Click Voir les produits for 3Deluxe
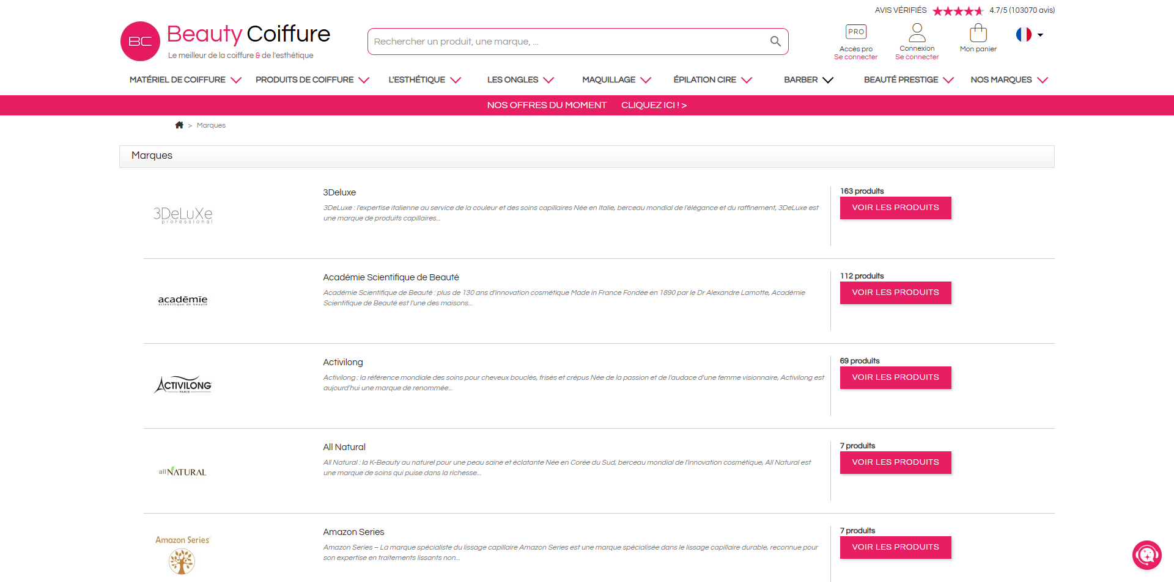 [x=895, y=208]
